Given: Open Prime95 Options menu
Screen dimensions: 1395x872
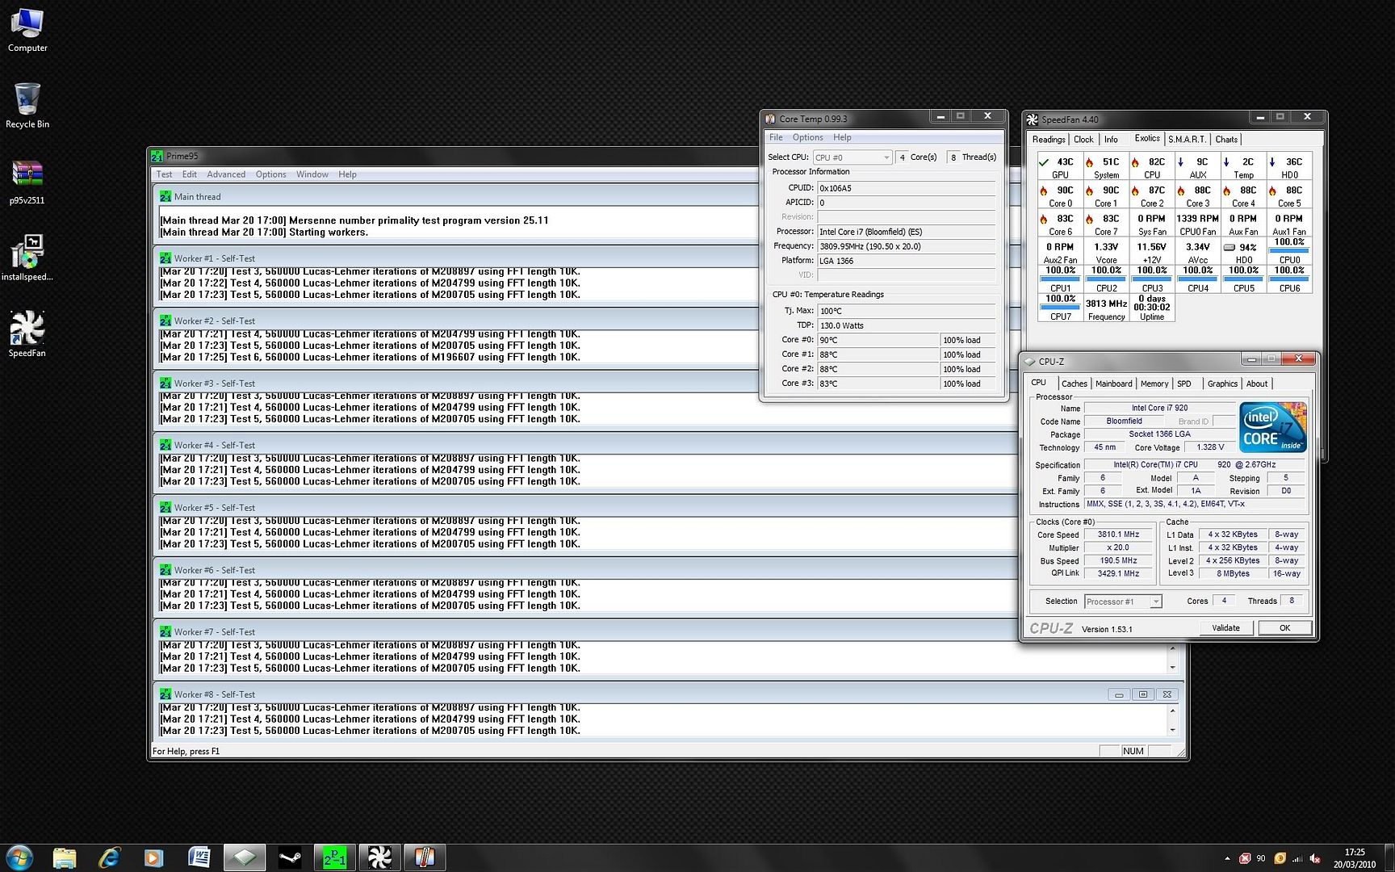Looking at the screenshot, I should 271,174.
